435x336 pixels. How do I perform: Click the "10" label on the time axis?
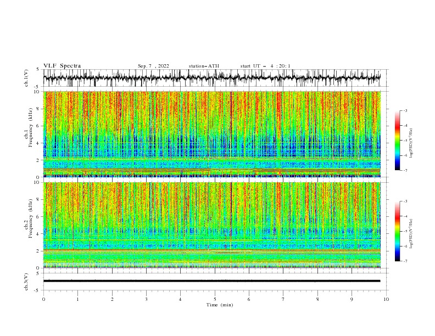[x=386, y=299]
